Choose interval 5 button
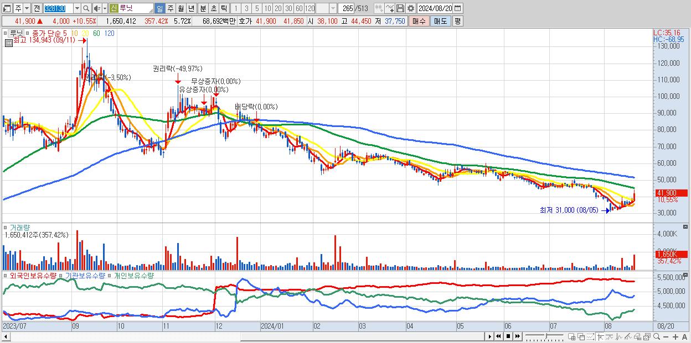691x343 pixels. point(257,8)
